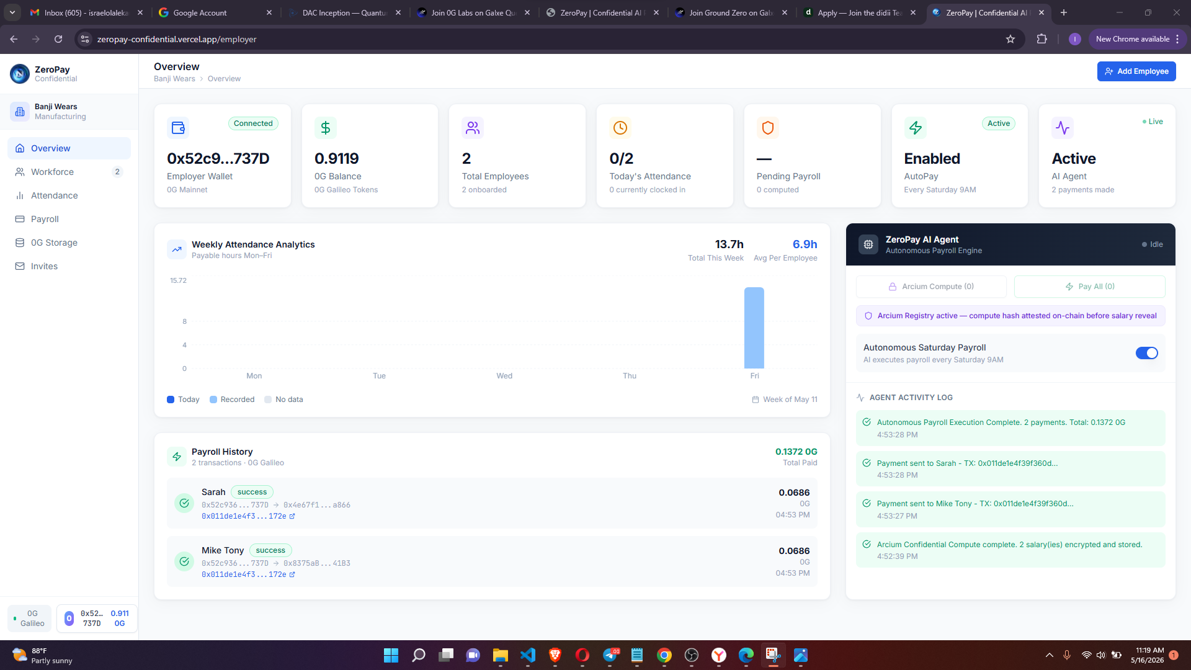The height and width of the screenshot is (670, 1191).
Task: Click the Add Employee button
Action: [1136, 71]
